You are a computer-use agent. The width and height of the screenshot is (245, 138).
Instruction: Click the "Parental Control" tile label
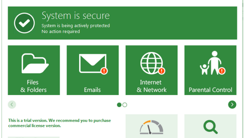(x=210, y=90)
